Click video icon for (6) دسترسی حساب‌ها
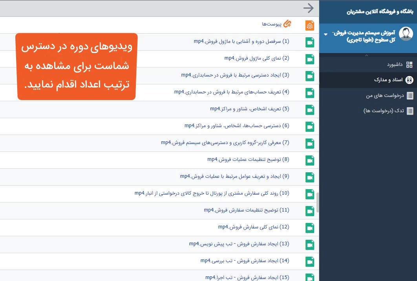Viewport: 417px width, 281px height. (x=310, y=127)
